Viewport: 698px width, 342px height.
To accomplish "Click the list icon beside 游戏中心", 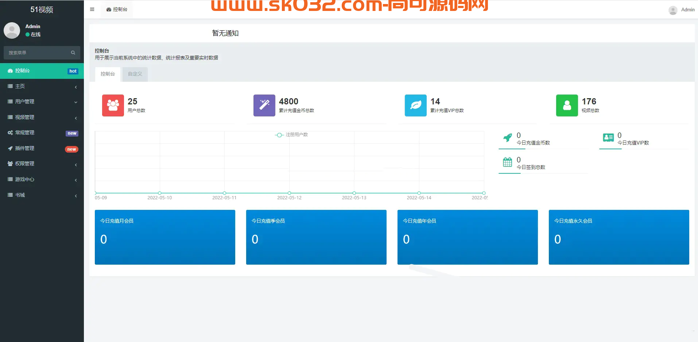I will pos(10,179).
